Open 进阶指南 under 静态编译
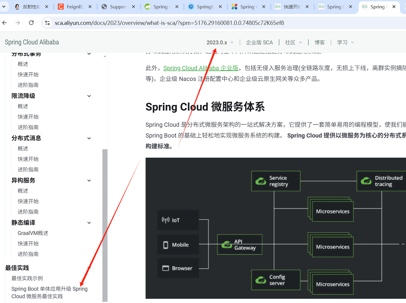 (x=28, y=254)
